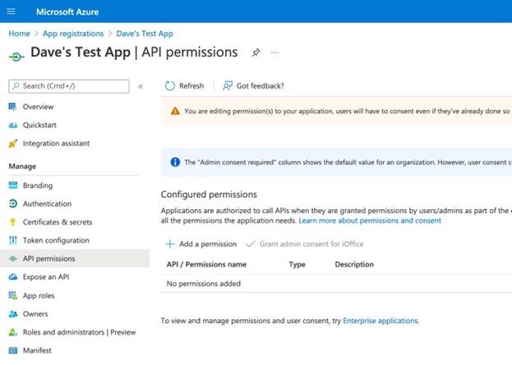Open the Enterprise applications link

(381, 321)
